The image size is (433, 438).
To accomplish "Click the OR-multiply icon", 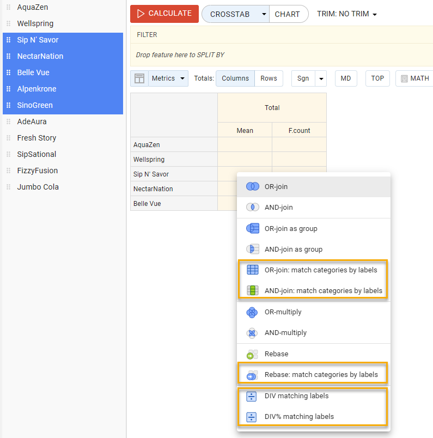I will click(252, 312).
